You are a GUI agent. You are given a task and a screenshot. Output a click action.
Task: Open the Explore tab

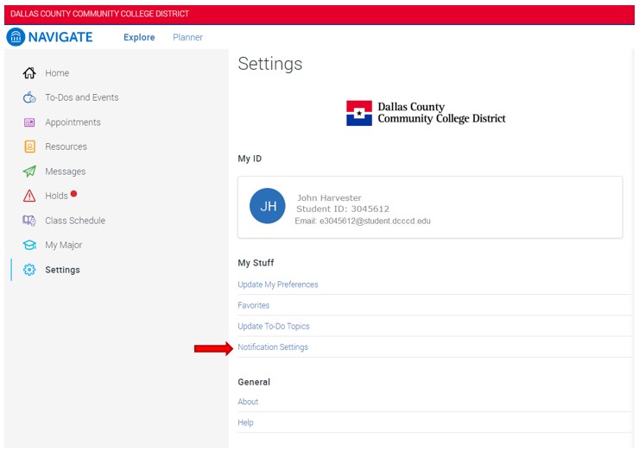139,37
